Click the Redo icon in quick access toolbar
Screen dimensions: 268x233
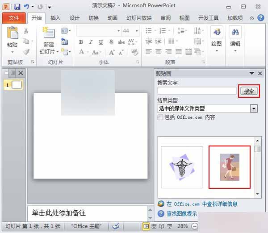click(40, 7)
